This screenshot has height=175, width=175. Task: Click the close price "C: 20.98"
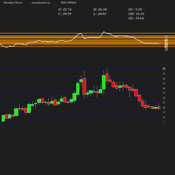[65, 14]
